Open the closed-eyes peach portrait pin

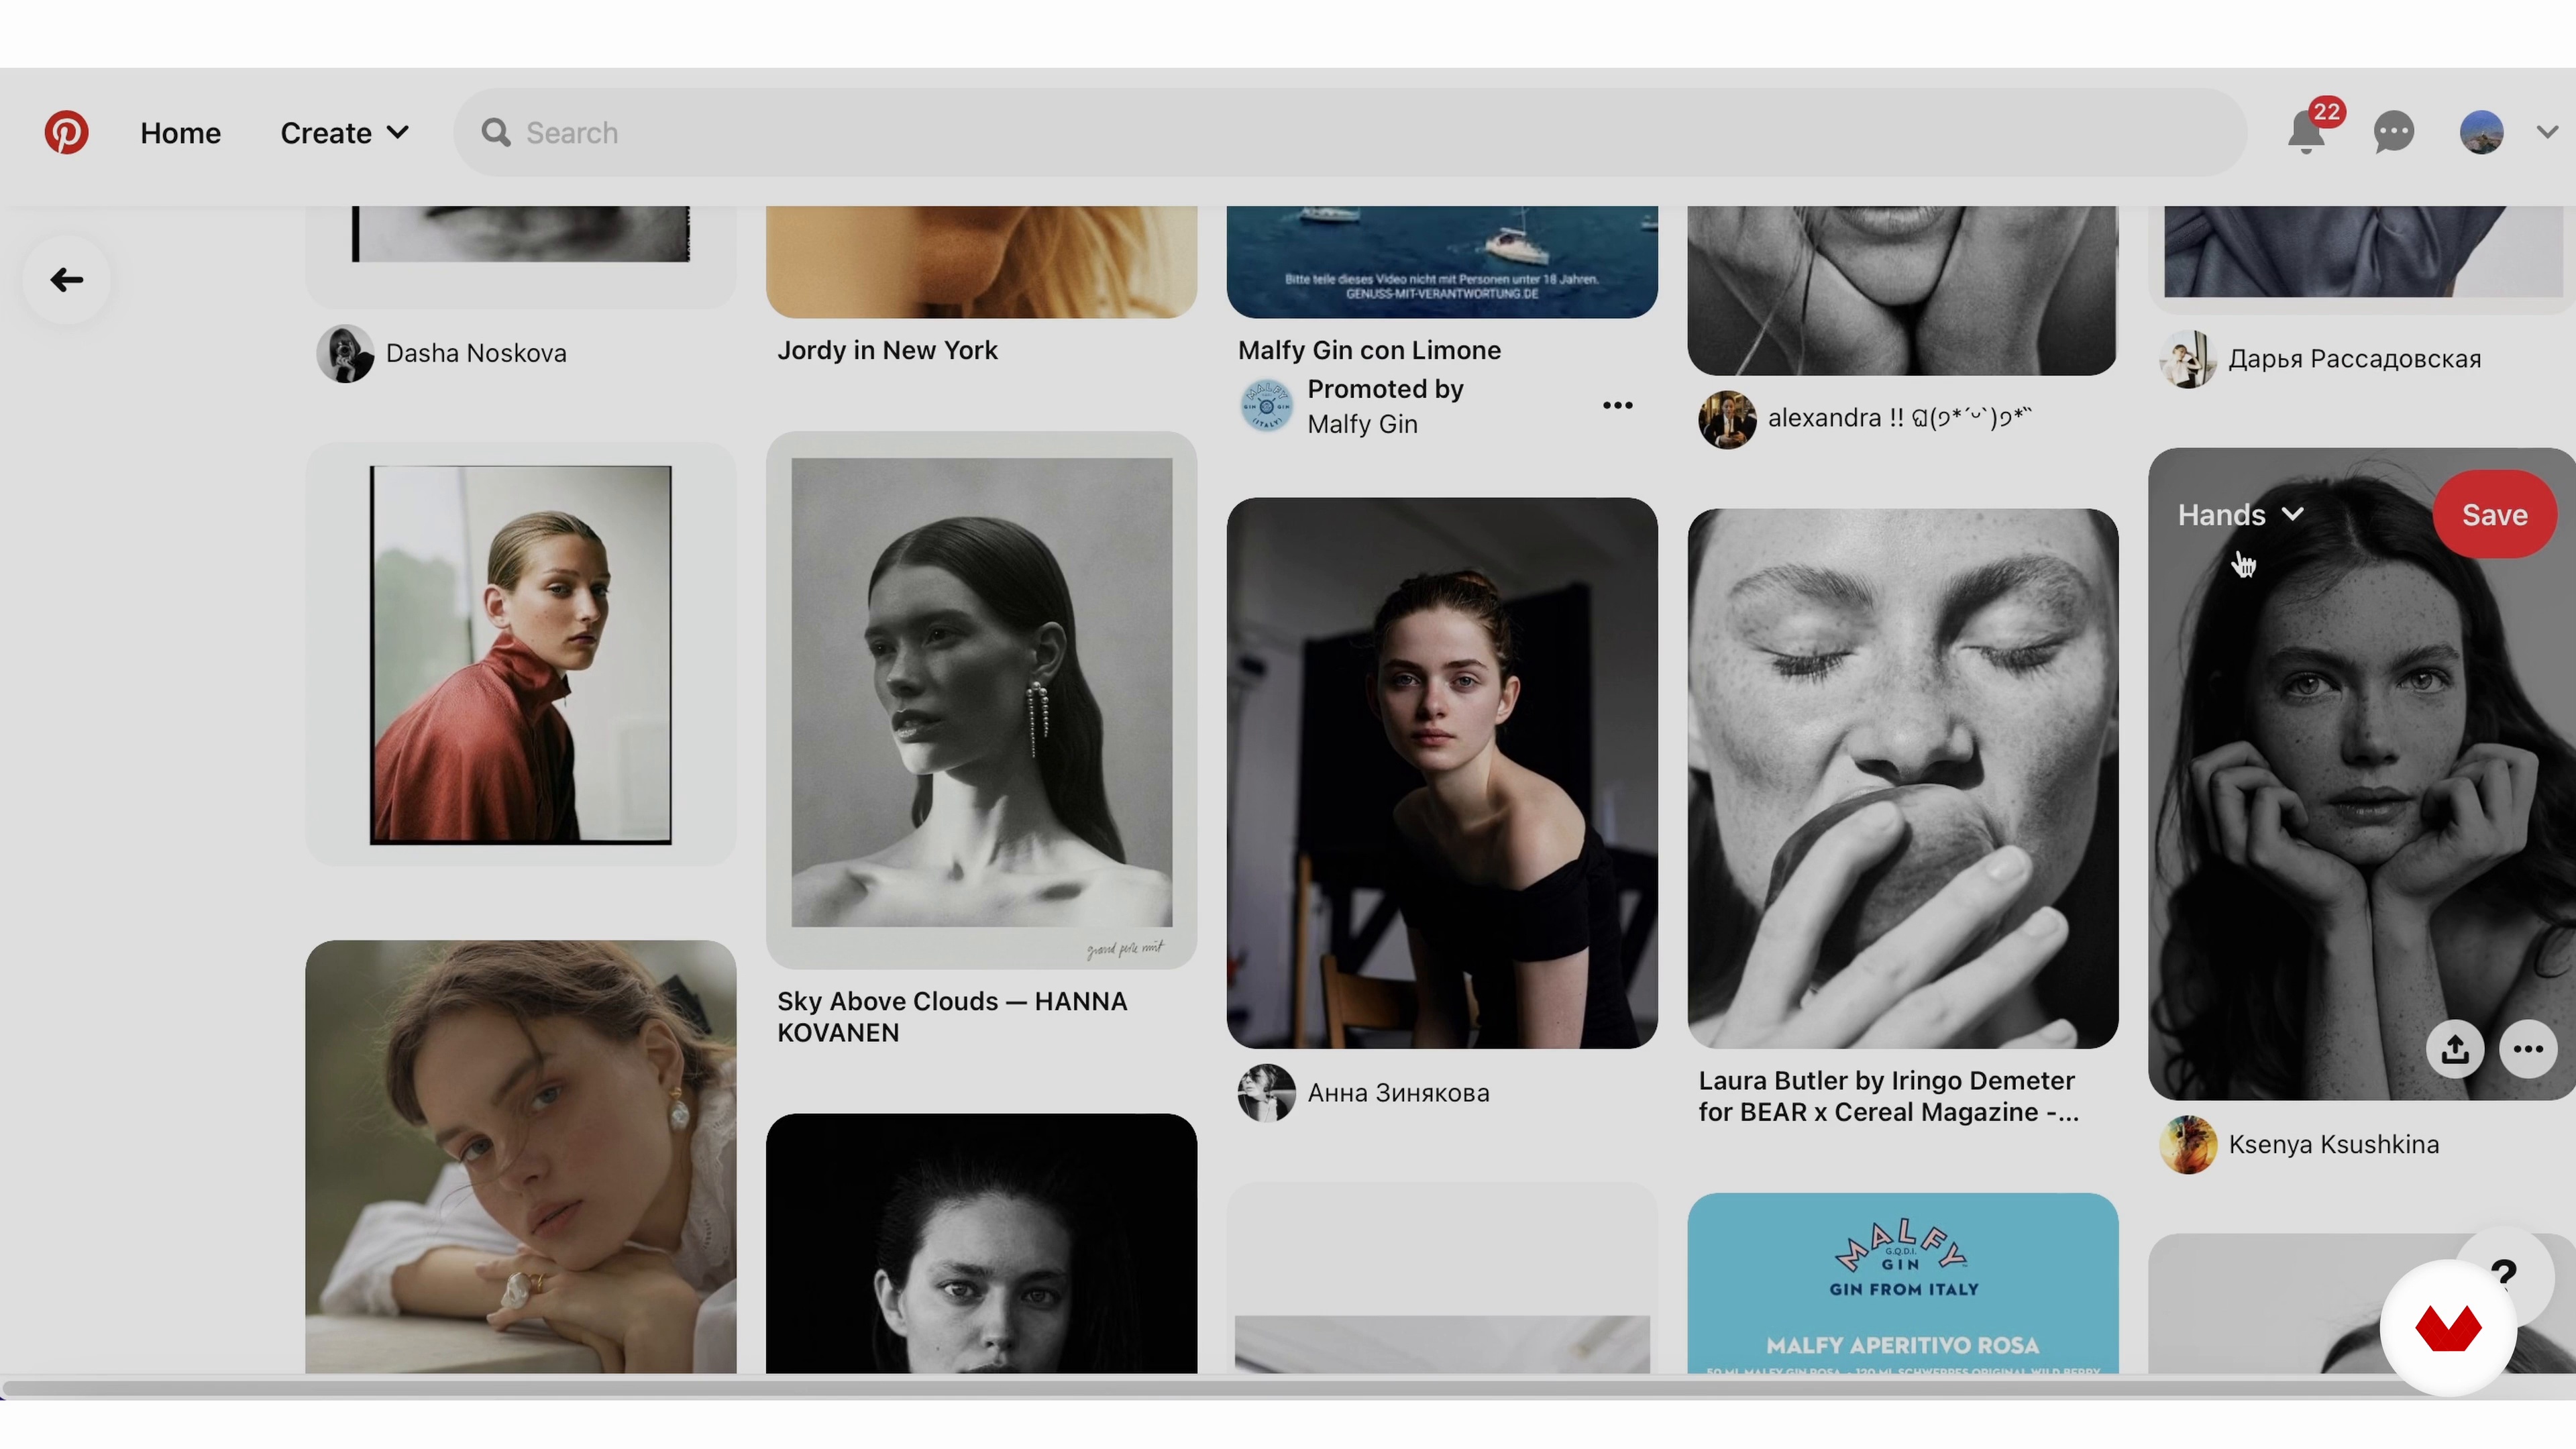click(x=1902, y=779)
